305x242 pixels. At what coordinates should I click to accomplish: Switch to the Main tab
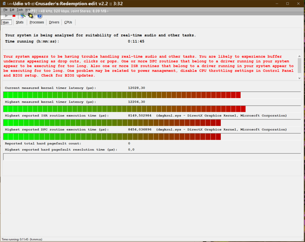6,22
